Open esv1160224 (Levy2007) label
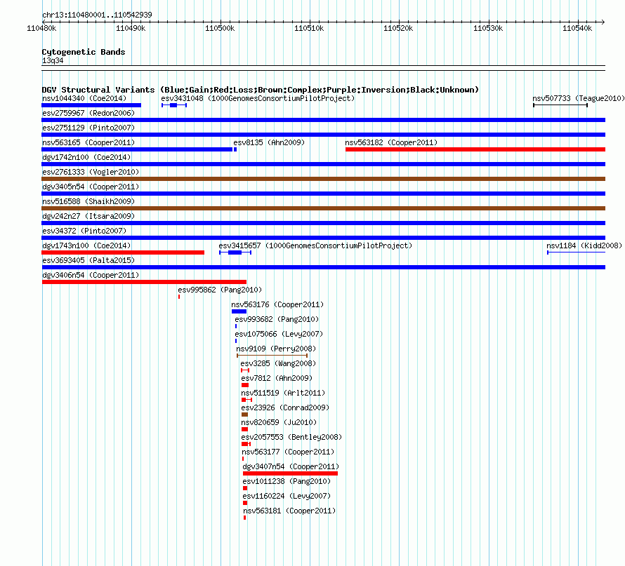Image resolution: width=625 pixels, height=566 pixels. [287, 496]
